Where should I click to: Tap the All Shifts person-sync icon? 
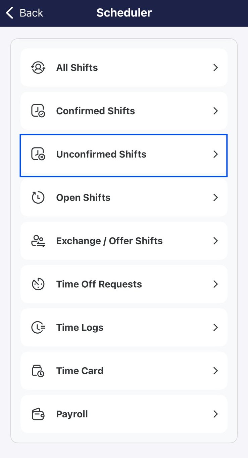[x=38, y=68]
